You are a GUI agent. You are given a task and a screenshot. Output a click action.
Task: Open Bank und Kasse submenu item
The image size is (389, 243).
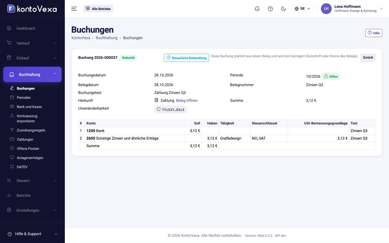click(x=29, y=107)
